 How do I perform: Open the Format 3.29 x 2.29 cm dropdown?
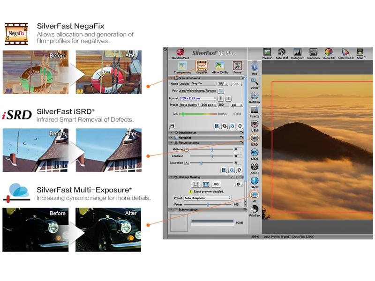[198, 98]
